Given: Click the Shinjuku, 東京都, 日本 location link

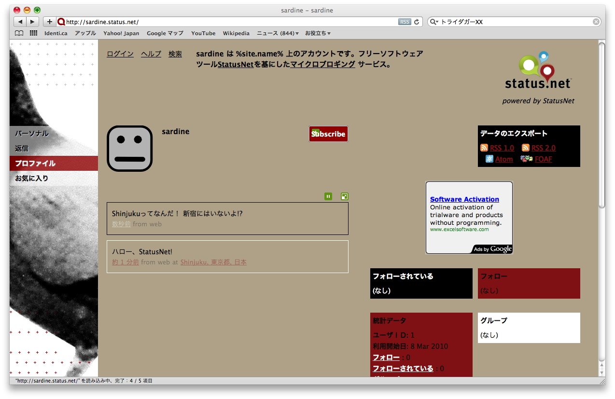Looking at the screenshot, I should tap(213, 262).
